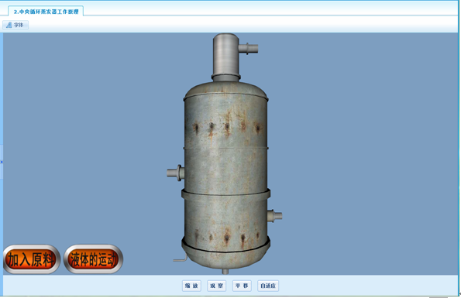
Task: Open the 字体 font settings button
Action: 15,25
